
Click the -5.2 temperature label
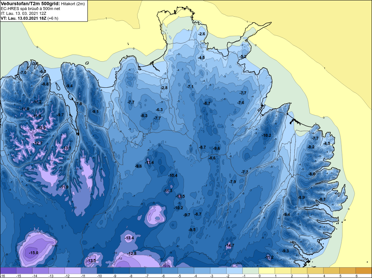[x=243, y=56]
